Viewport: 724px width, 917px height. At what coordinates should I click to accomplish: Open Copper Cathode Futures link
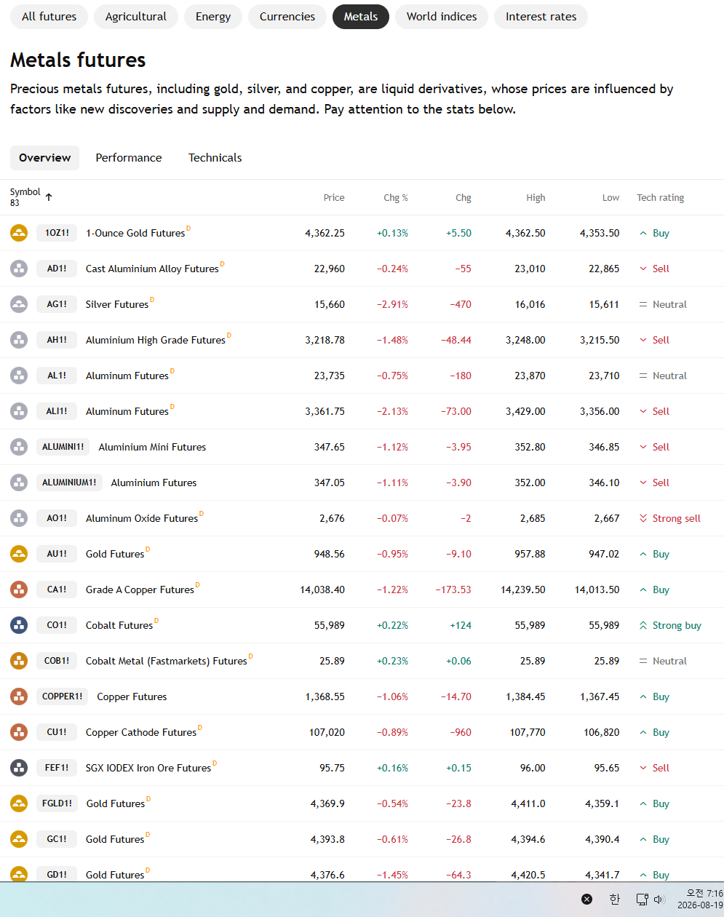[x=141, y=733]
